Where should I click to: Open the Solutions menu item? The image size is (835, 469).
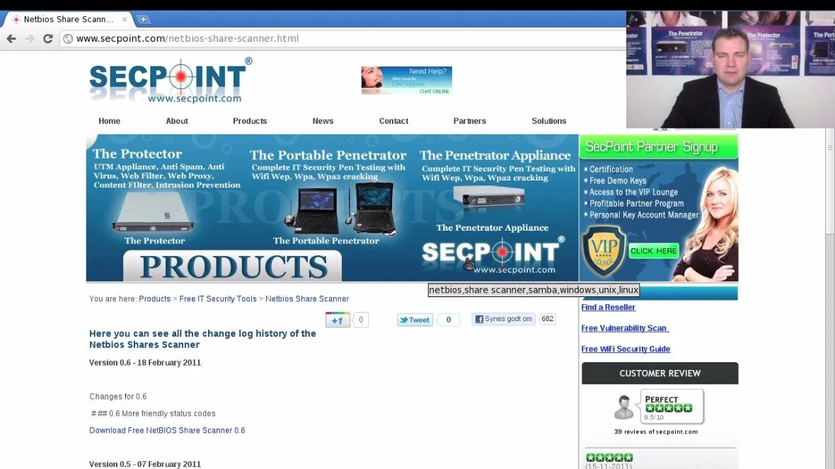point(548,121)
